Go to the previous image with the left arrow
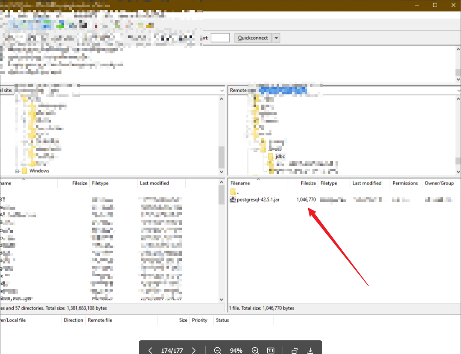The image size is (461, 354). point(150,350)
